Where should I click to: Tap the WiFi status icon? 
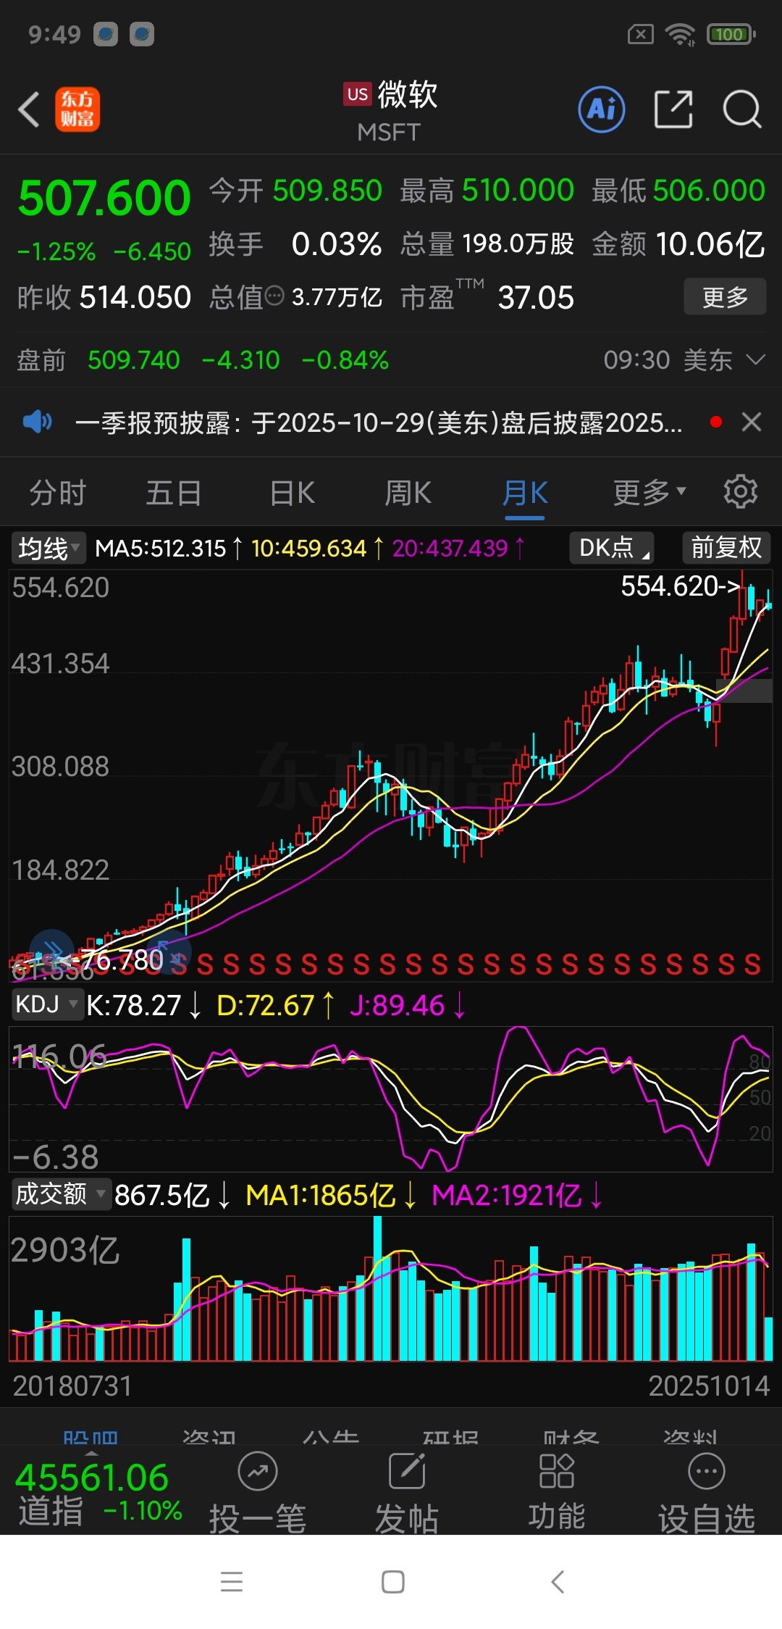click(x=680, y=34)
